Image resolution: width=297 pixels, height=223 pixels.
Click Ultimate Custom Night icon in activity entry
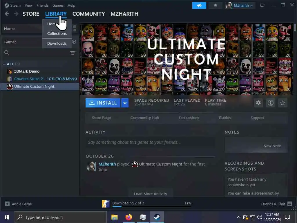tap(135, 164)
